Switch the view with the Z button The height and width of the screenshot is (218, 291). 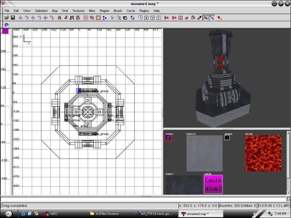(159, 17)
